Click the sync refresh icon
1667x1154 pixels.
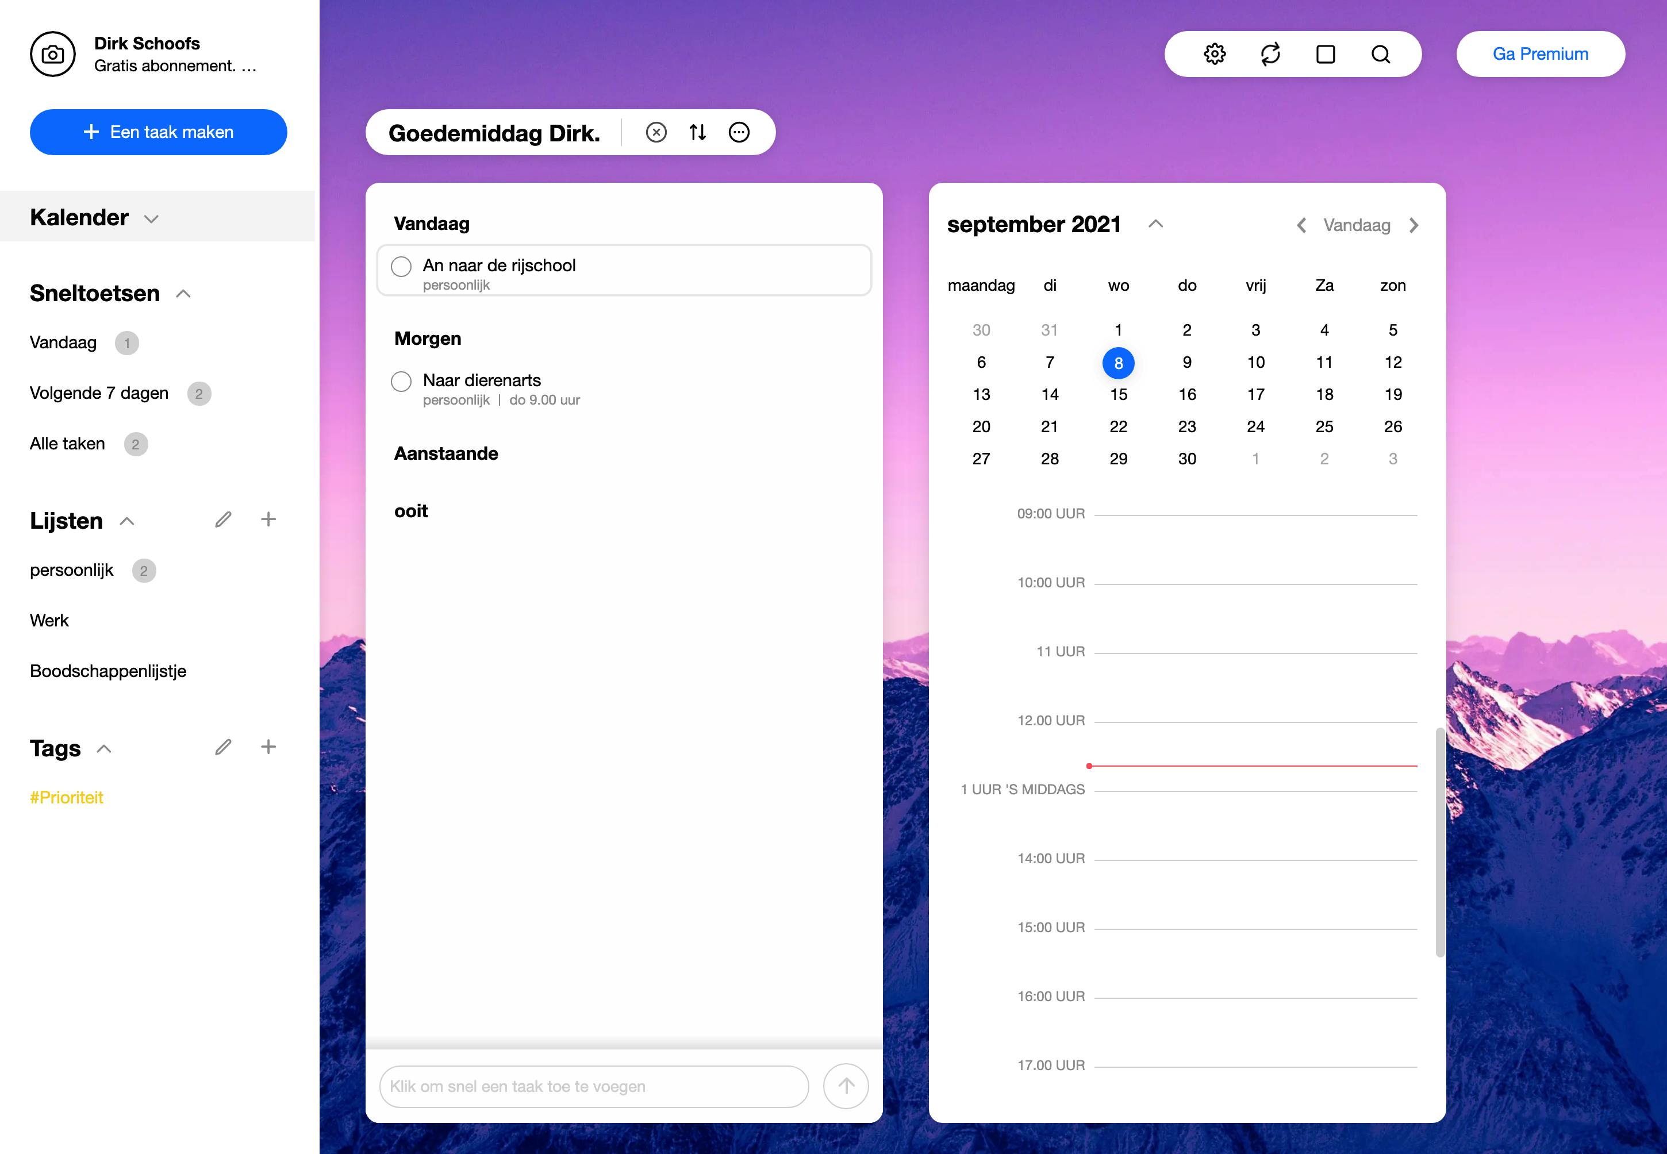[1270, 54]
